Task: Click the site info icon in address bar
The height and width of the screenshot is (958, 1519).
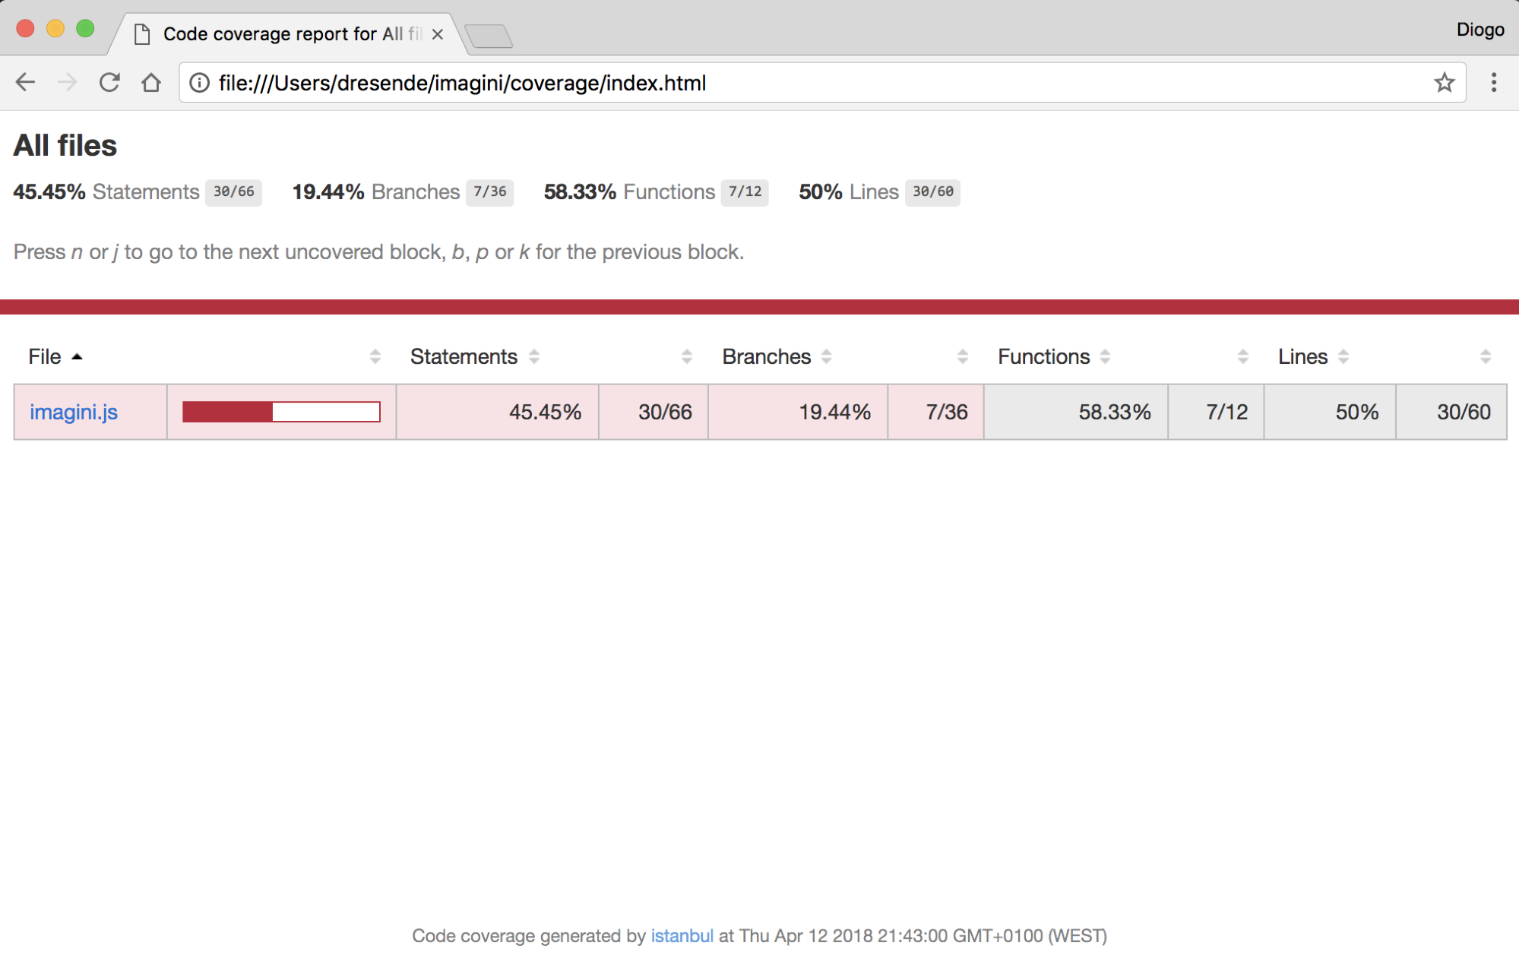Action: click(199, 82)
